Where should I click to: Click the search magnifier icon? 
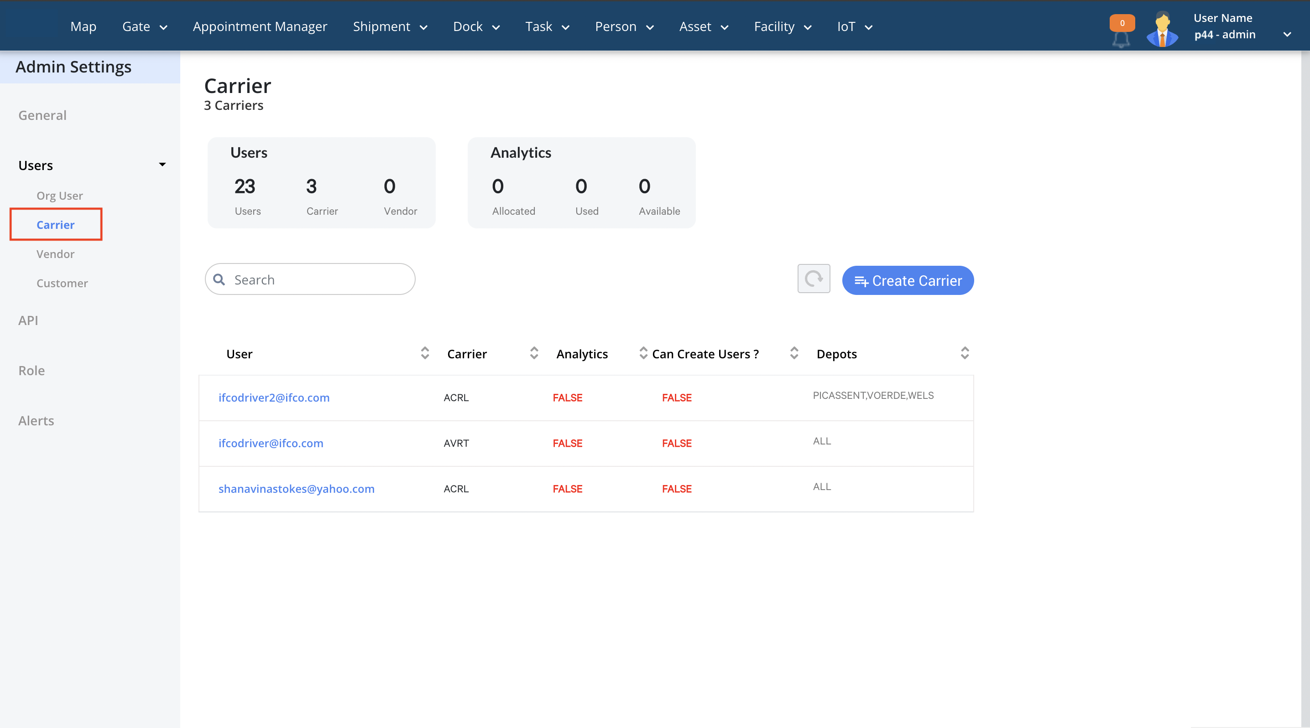pos(219,279)
